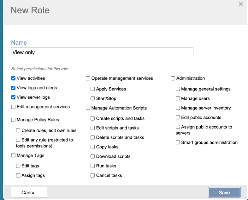
Task: Uncheck View logs and alerts
Action: [x=13, y=88]
